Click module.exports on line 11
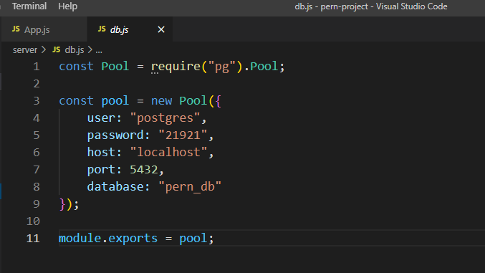This screenshot has height=273, width=485. (108, 239)
